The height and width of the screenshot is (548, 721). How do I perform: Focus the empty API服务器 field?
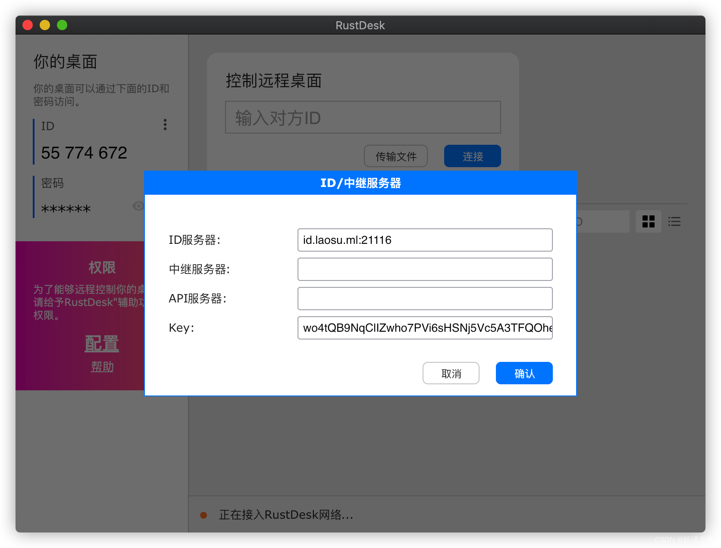pyautogui.click(x=425, y=298)
